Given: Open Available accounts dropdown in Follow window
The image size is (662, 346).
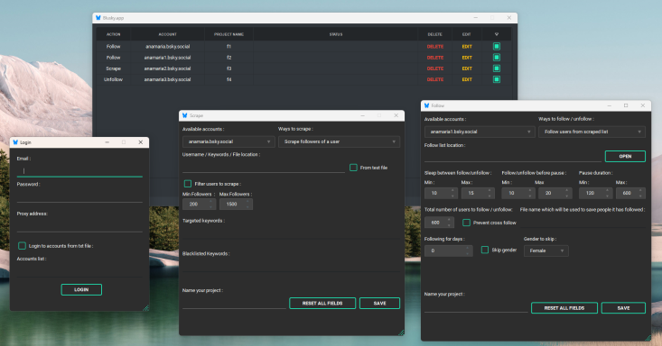Looking at the screenshot, I should (x=480, y=132).
